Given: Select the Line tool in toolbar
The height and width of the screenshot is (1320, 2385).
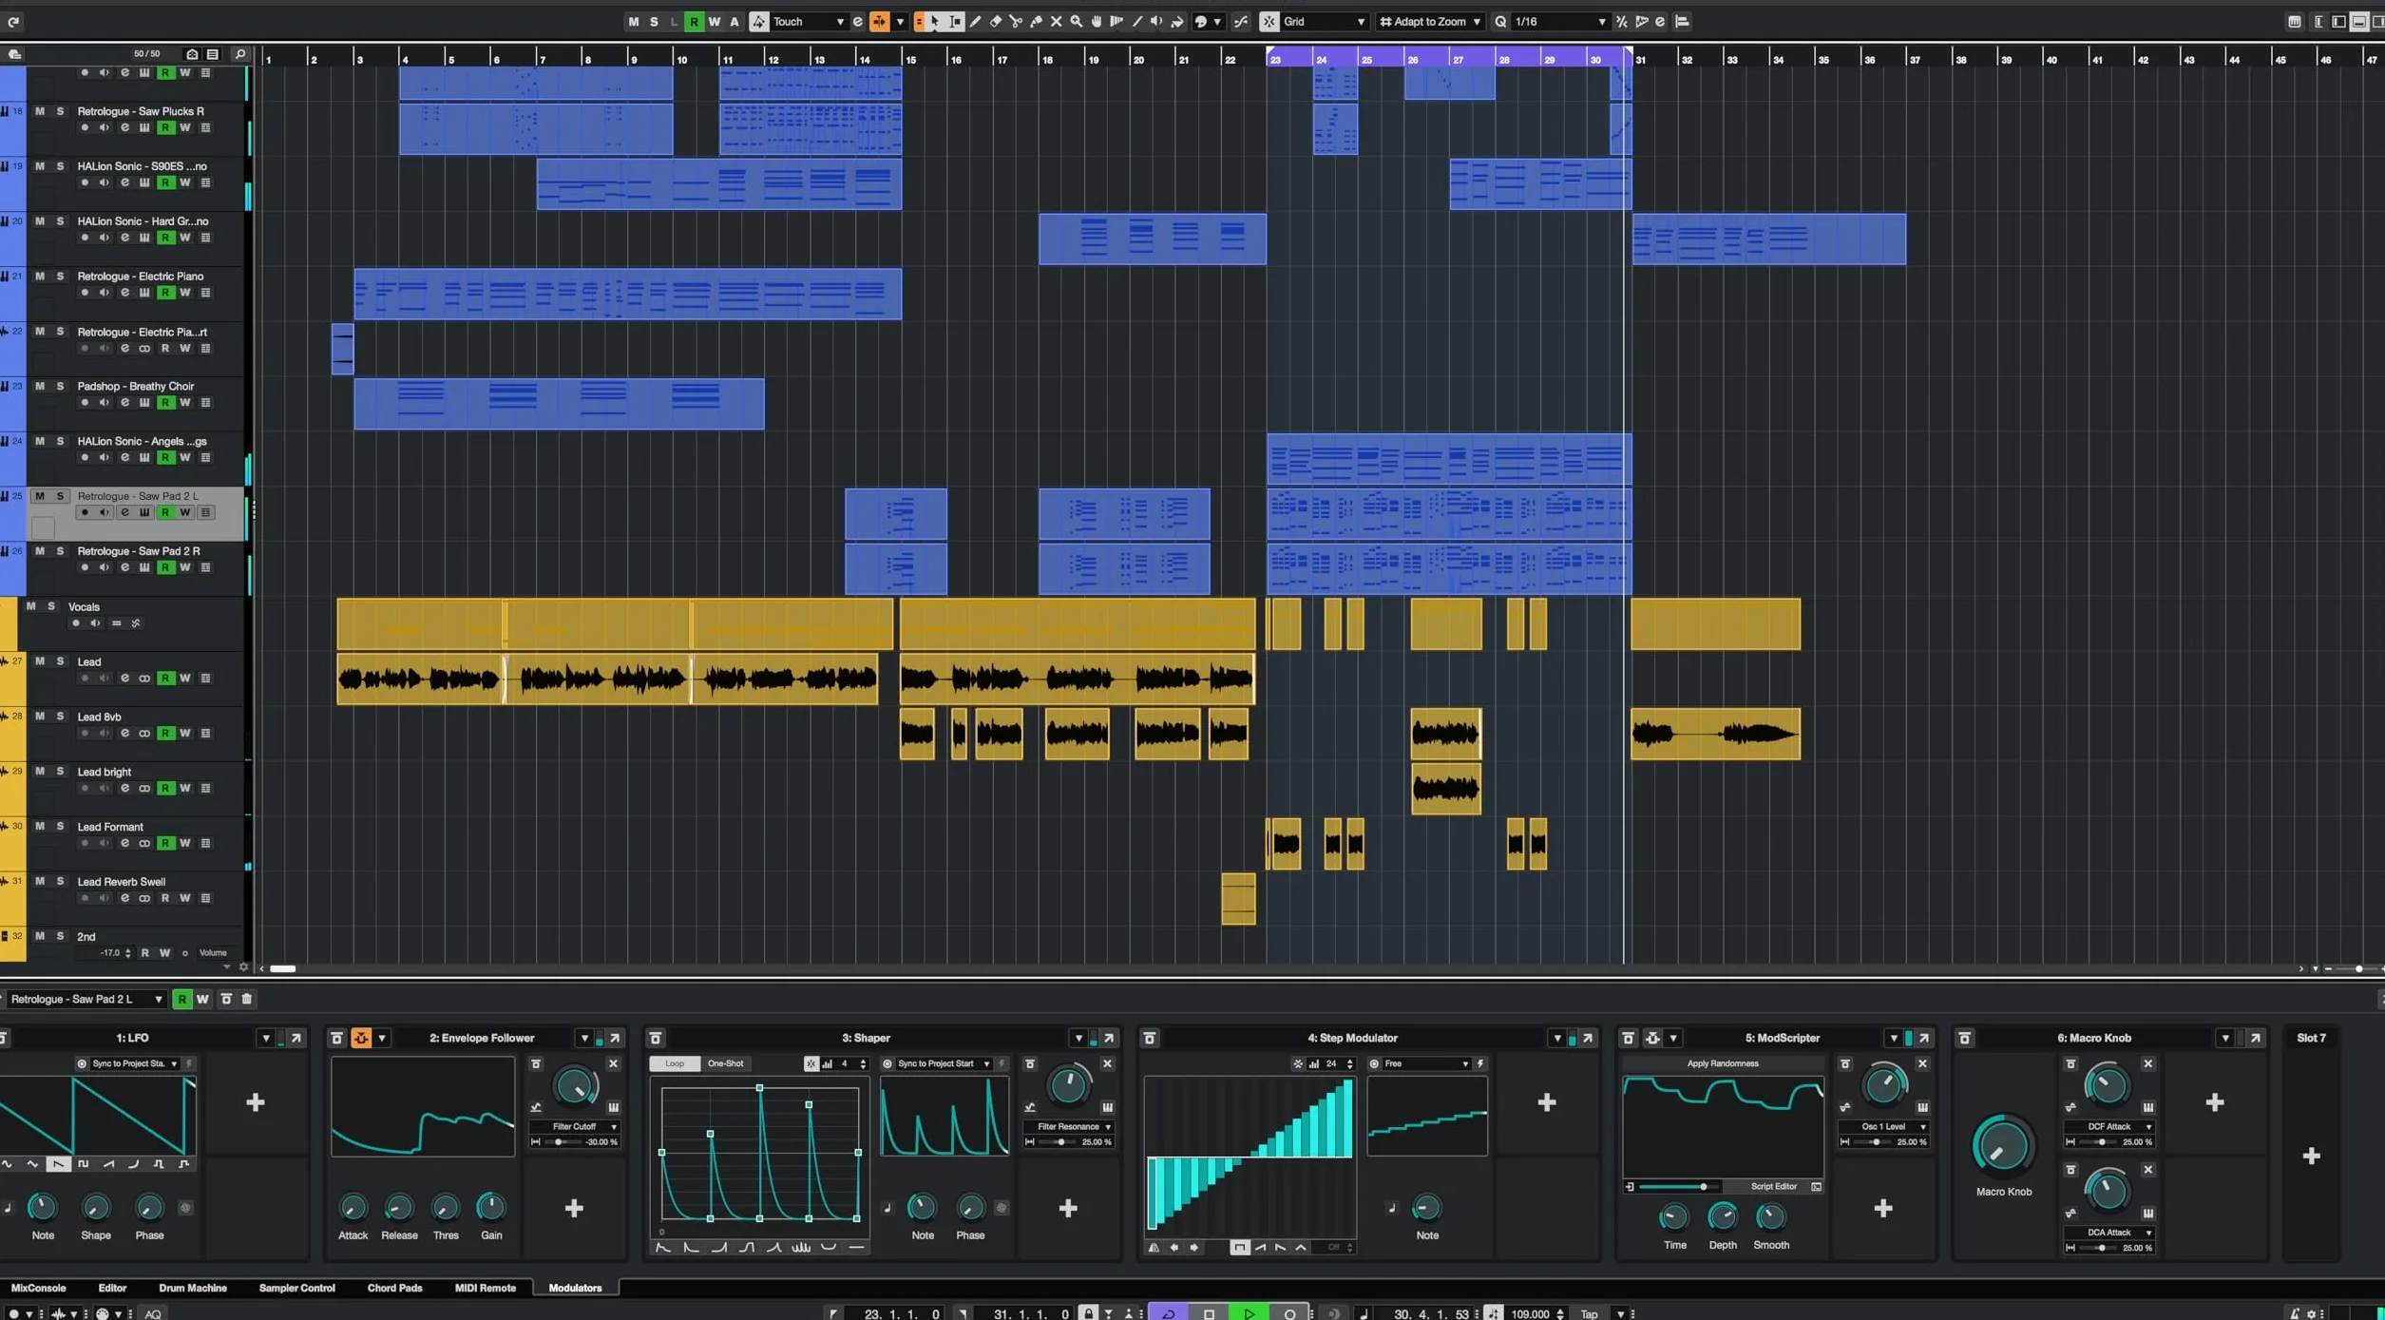Looking at the screenshot, I should [1136, 21].
